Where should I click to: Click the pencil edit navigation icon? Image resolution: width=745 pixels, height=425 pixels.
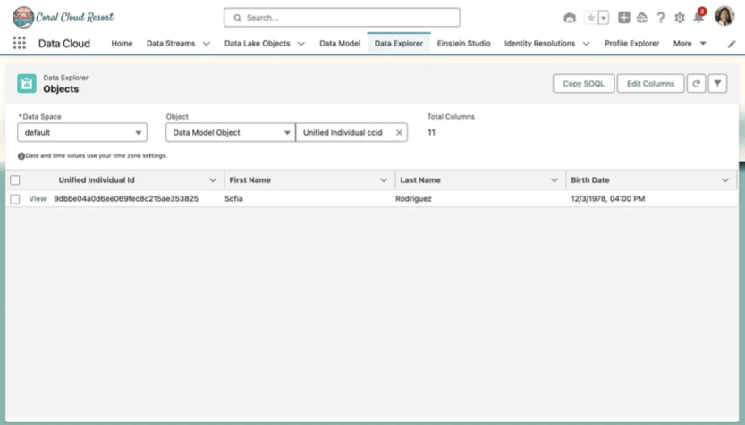[x=731, y=44]
